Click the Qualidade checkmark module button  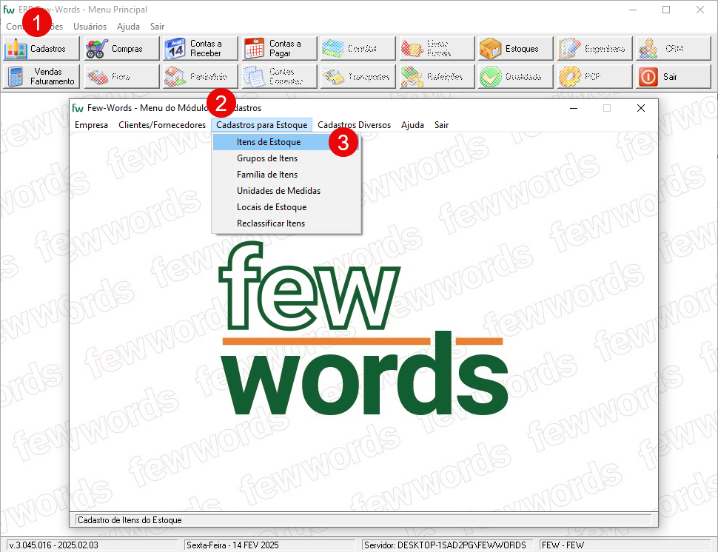[516, 76]
